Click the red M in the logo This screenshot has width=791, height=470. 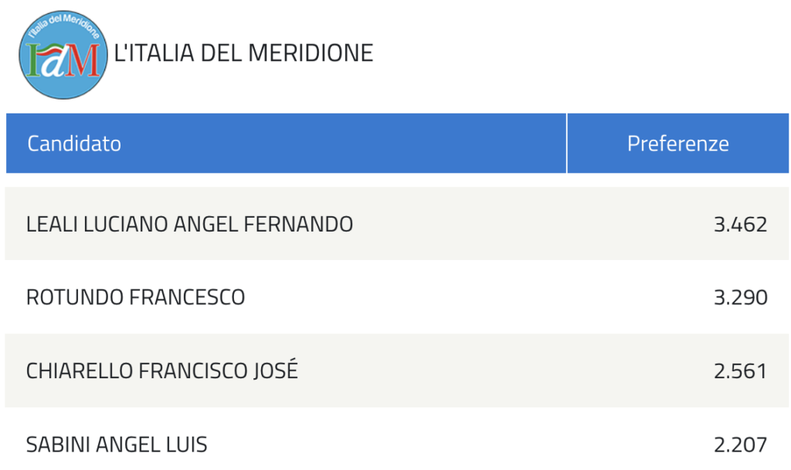click(82, 60)
